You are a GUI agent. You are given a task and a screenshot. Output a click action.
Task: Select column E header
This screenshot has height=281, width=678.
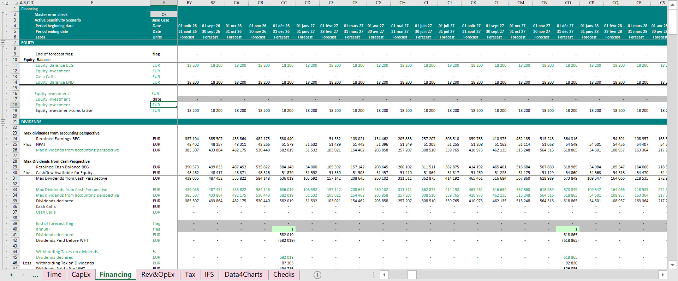(92, 3)
